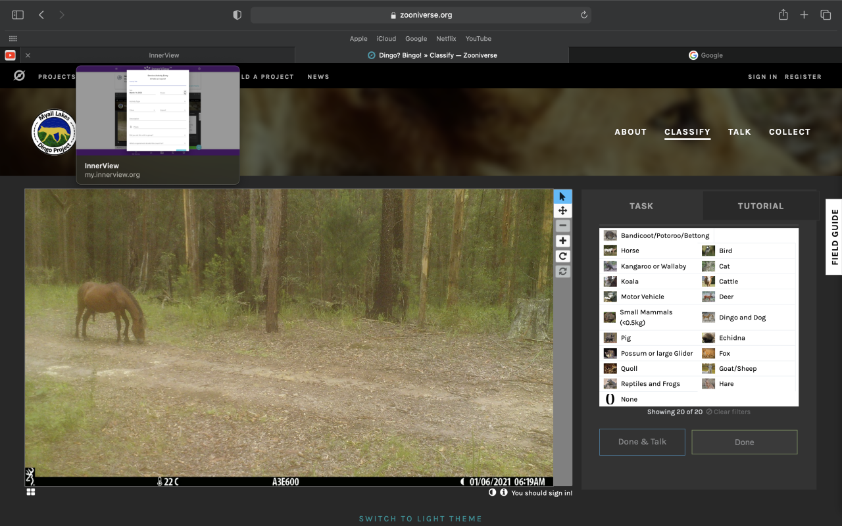The image size is (842, 526).
Task: Open the subject metadata info icon
Action: (x=503, y=492)
